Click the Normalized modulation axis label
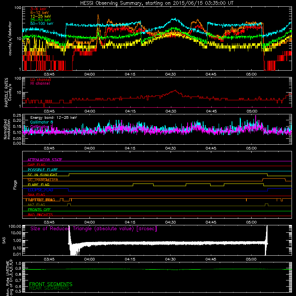This screenshot has height=296, width=296. coord(7,129)
